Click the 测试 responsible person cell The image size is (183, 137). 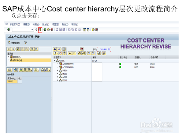[136, 64]
